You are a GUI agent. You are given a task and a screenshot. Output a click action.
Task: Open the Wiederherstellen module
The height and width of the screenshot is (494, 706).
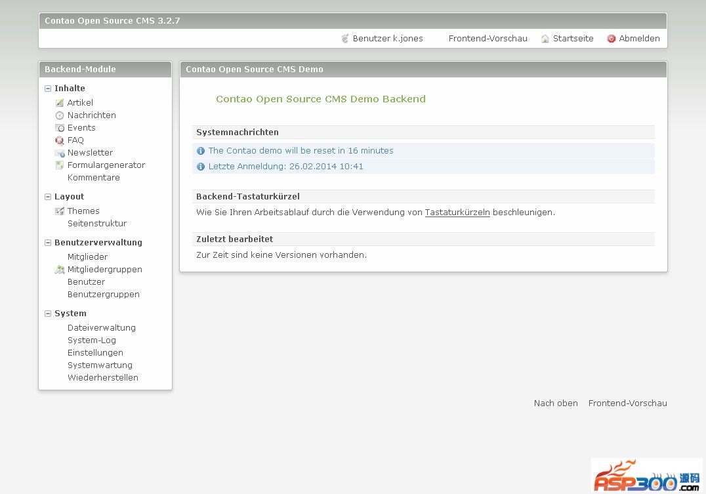tap(102, 378)
